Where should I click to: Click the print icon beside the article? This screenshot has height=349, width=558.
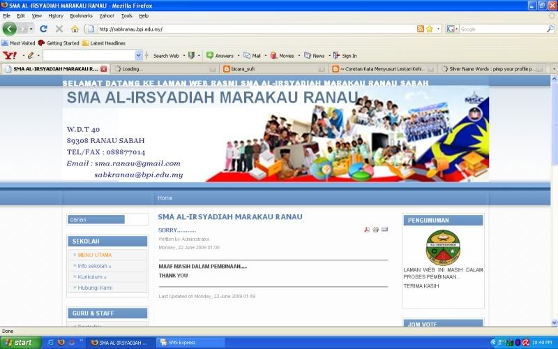[375, 230]
